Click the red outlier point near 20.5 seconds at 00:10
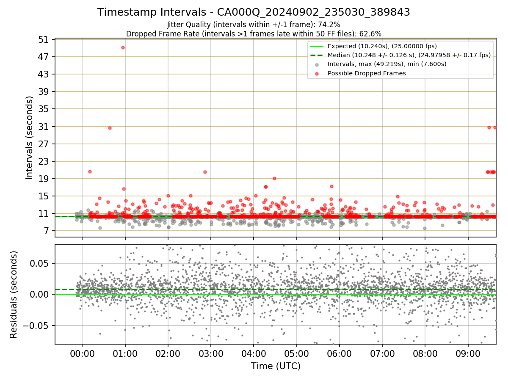The width and height of the screenshot is (508, 381). coord(90,171)
